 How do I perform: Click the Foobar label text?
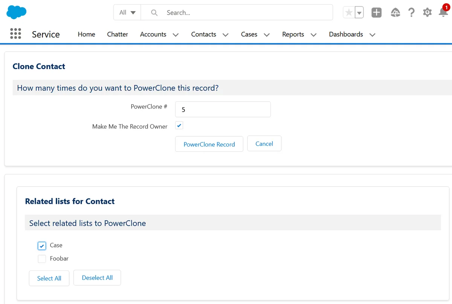[x=59, y=258]
